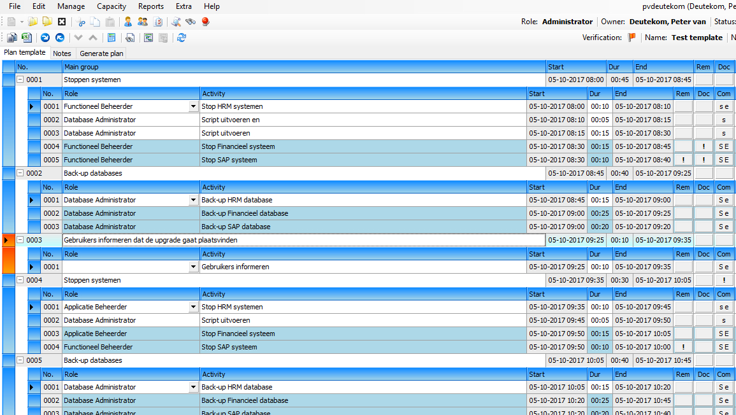
Task: Collapse main group 0002 Back-up databases
Action: click(20, 173)
